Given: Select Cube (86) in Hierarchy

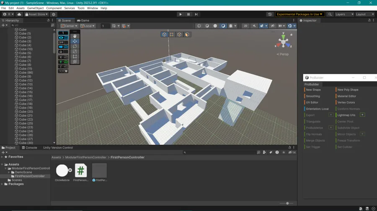Looking at the screenshot, I should (26, 73).
